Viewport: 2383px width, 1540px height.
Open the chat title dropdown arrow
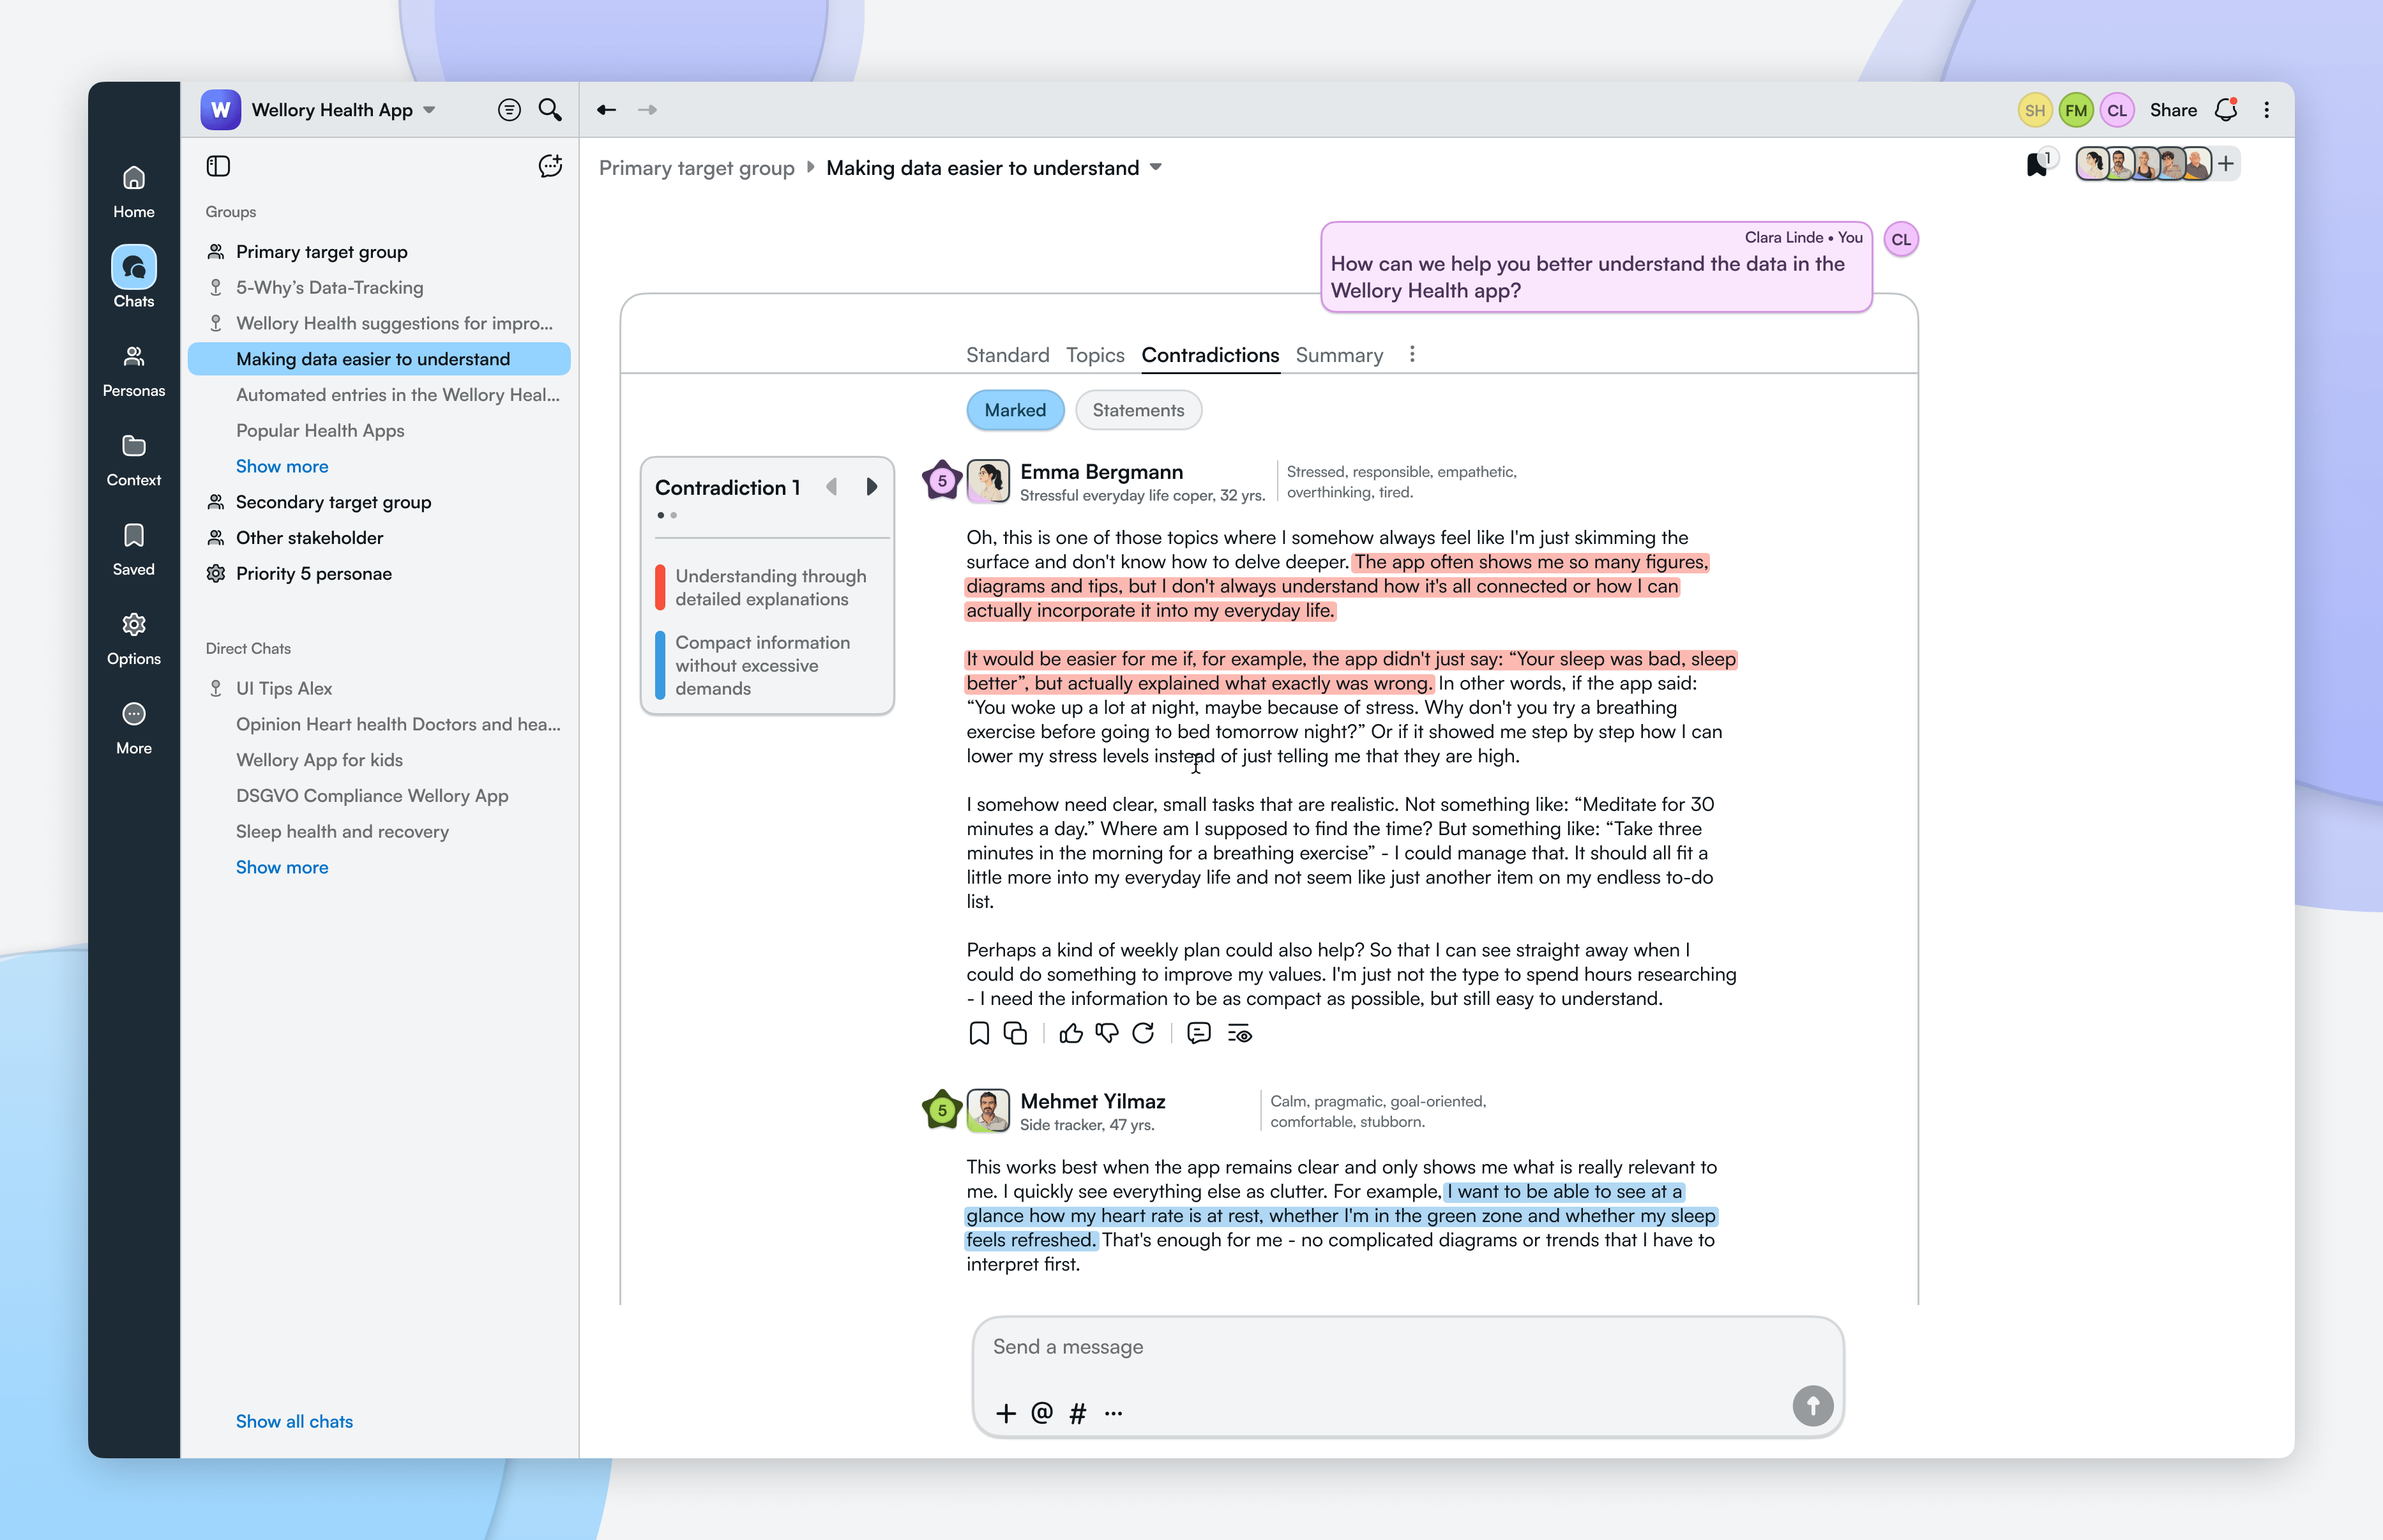point(1156,167)
